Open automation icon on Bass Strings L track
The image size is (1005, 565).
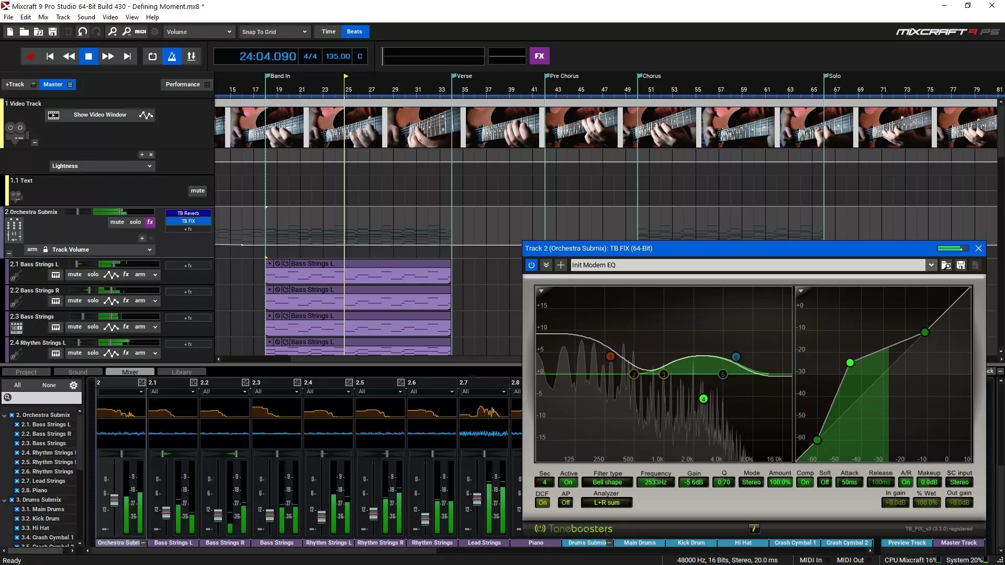tap(111, 275)
